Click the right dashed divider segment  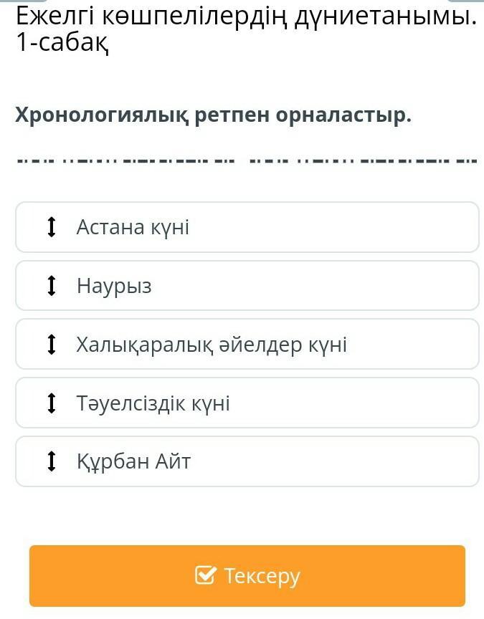point(362,160)
